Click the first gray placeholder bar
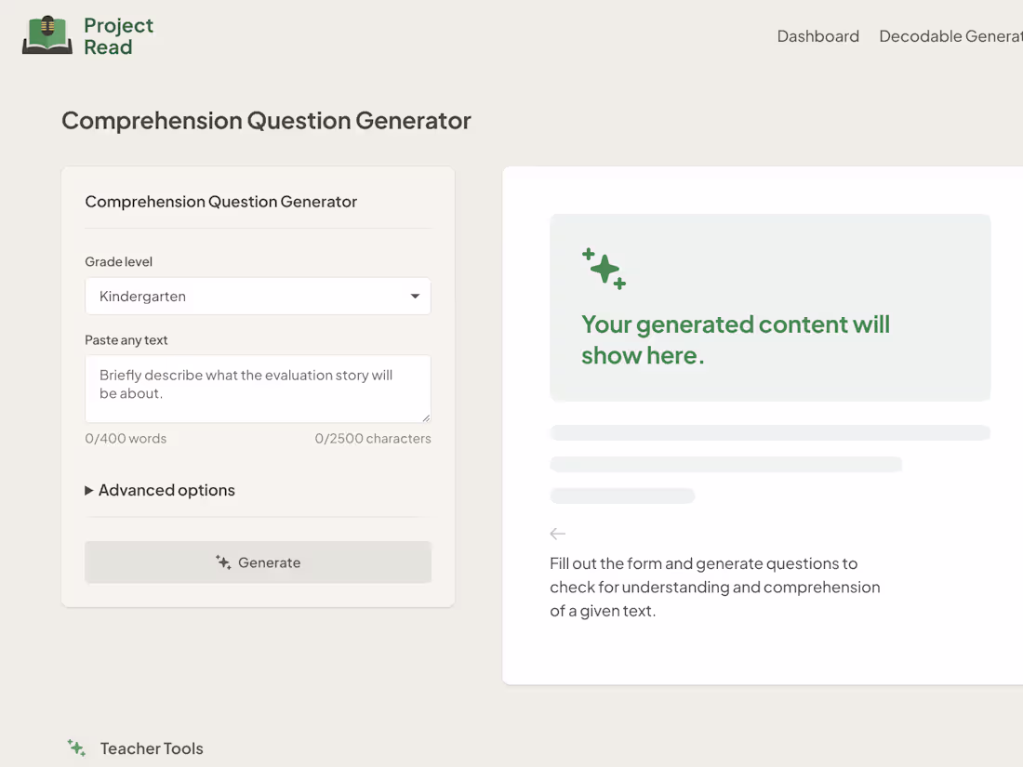The width and height of the screenshot is (1023, 767). (770, 431)
